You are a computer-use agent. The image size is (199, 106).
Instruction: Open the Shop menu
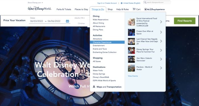(x=110, y=9)
